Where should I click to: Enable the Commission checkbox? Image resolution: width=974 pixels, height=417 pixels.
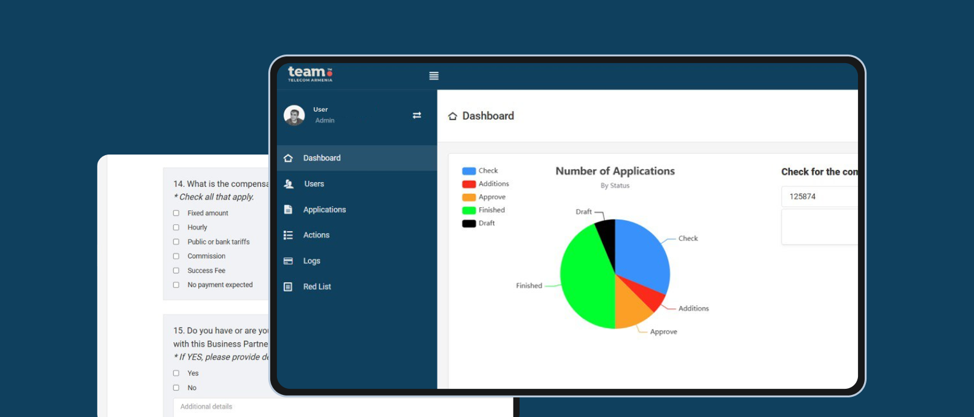(176, 256)
